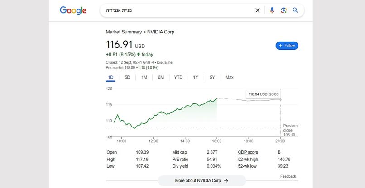
Task: Open Google Lens image search
Action: coord(283,10)
